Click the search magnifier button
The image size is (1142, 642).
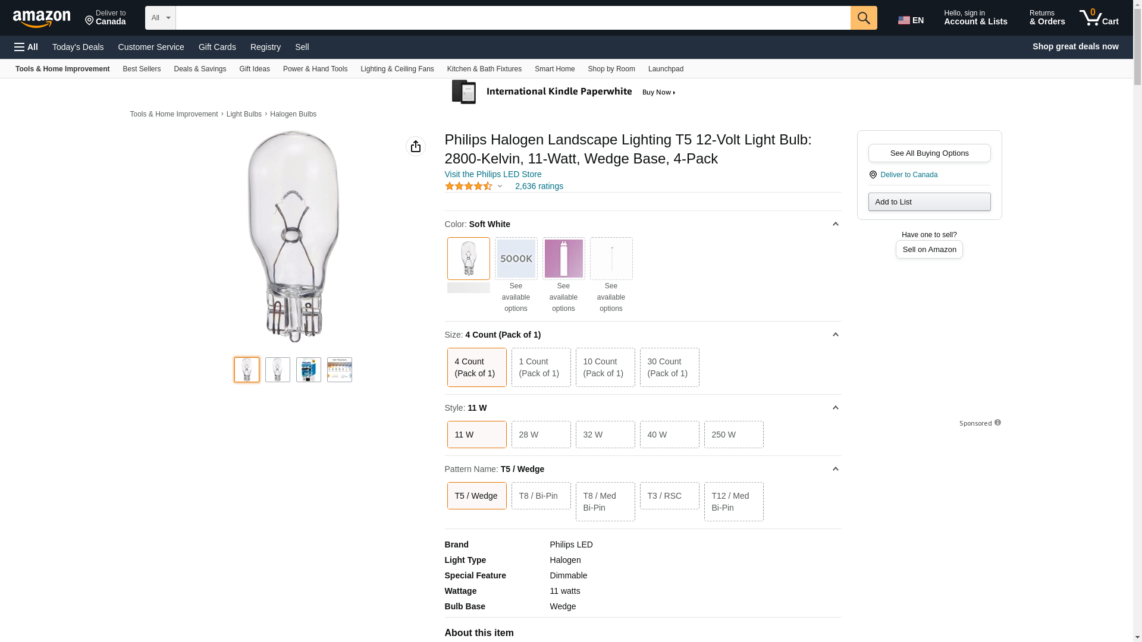(x=863, y=18)
